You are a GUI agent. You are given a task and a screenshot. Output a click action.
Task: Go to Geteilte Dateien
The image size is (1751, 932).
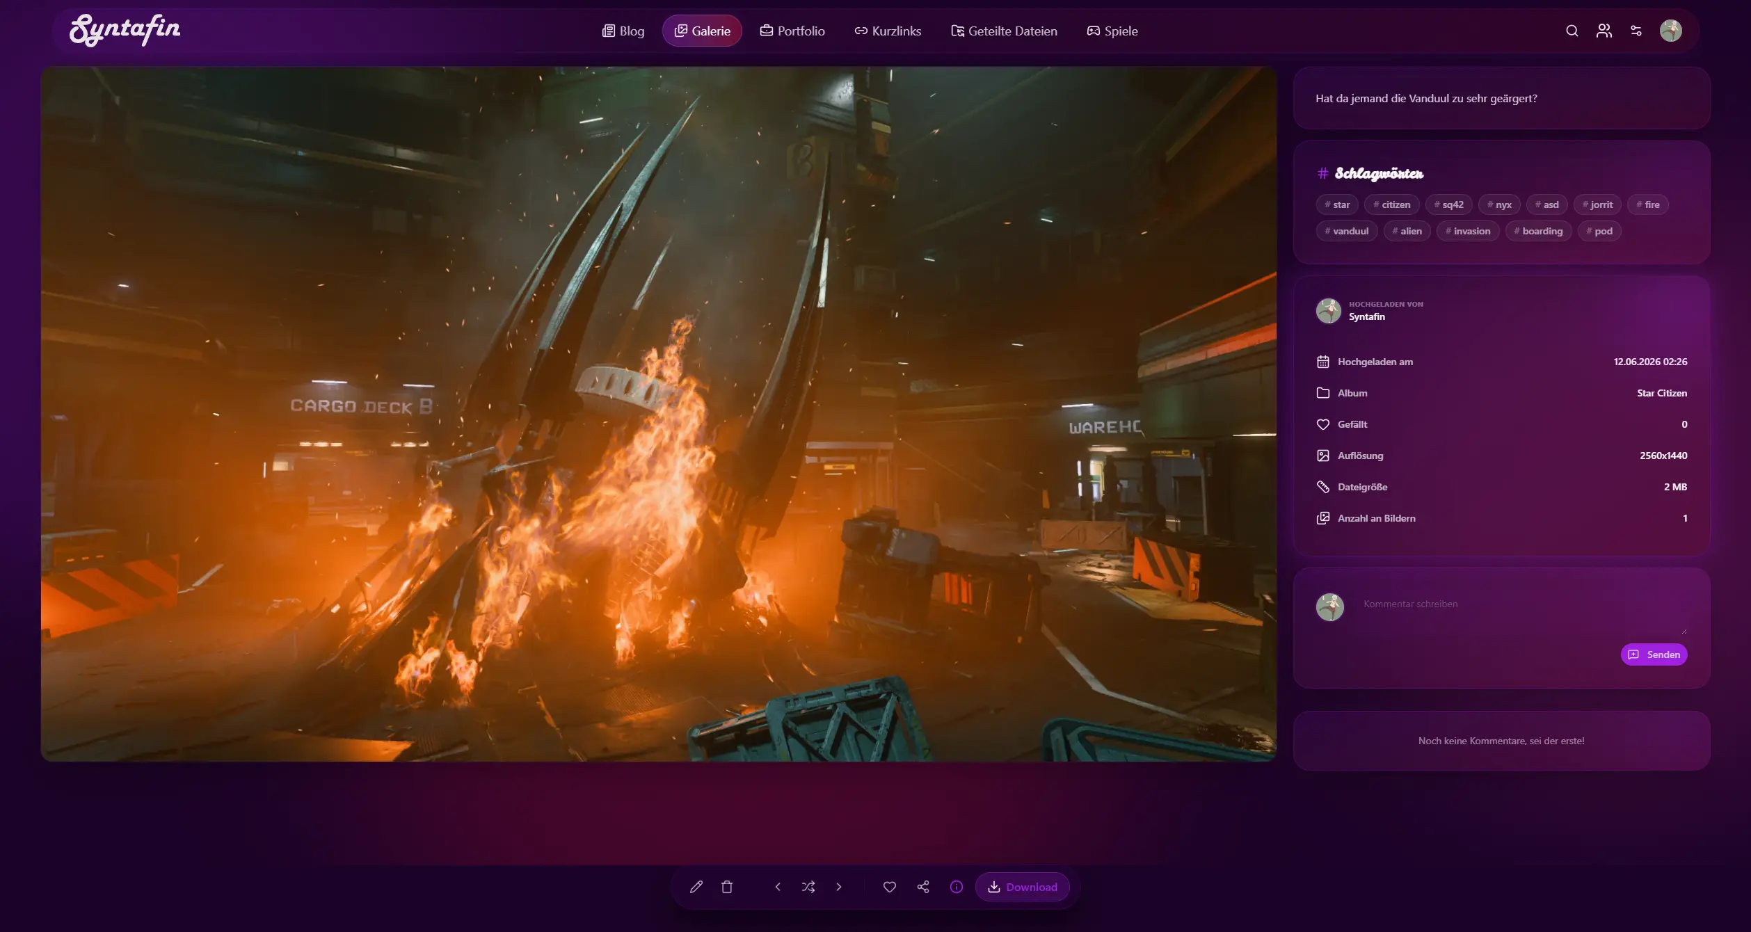coord(1004,31)
